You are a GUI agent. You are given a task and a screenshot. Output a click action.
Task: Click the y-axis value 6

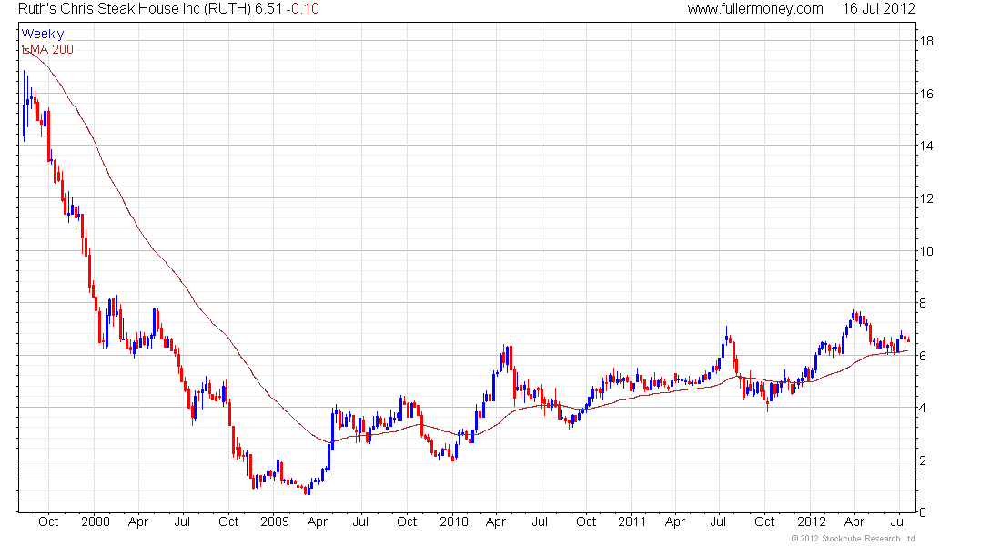[923, 356]
